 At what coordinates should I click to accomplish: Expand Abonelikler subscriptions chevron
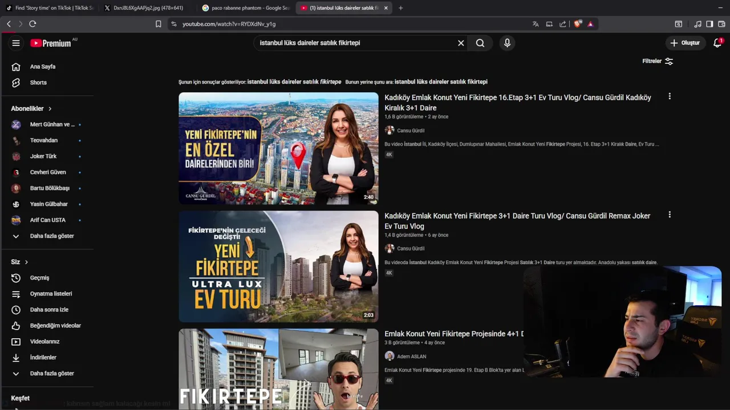tap(50, 109)
